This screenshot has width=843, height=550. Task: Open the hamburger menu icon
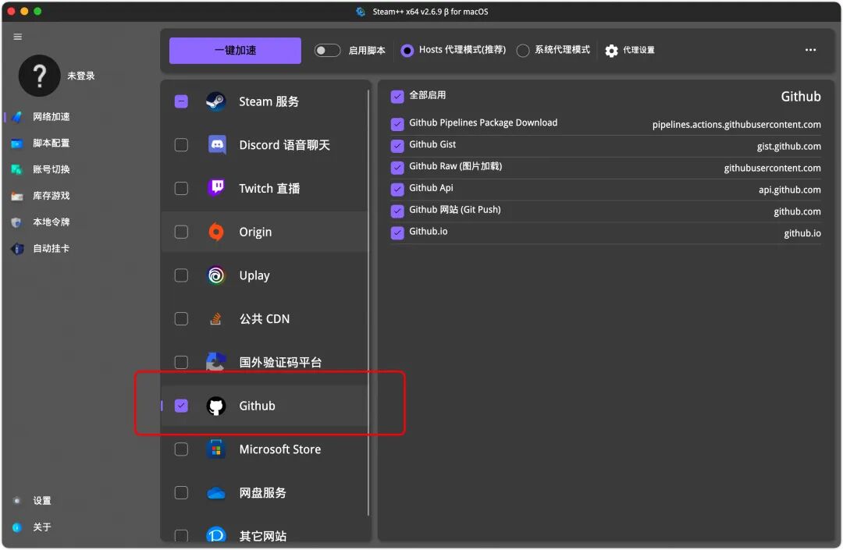pyautogui.click(x=18, y=37)
